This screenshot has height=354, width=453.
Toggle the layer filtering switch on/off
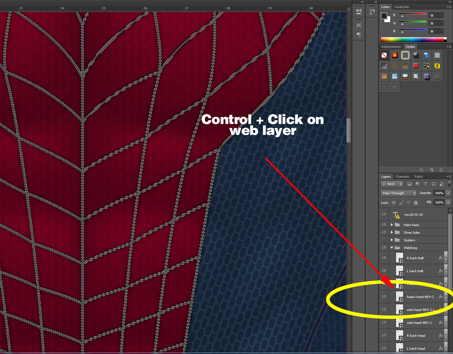click(x=449, y=184)
